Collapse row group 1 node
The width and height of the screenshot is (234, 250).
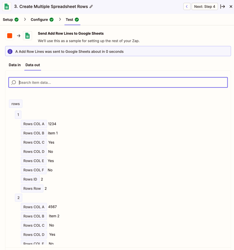pos(18,115)
